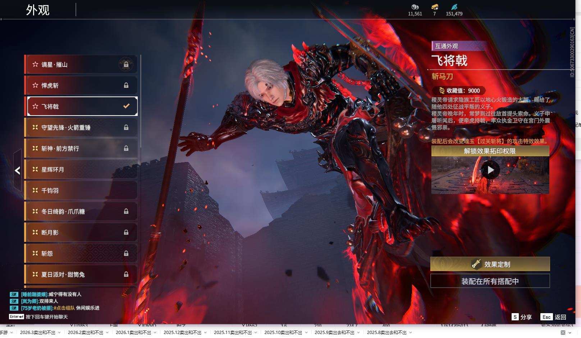Click the lock icon on 悍虎斩
The height and width of the screenshot is (338, 581).
[126, 85]
